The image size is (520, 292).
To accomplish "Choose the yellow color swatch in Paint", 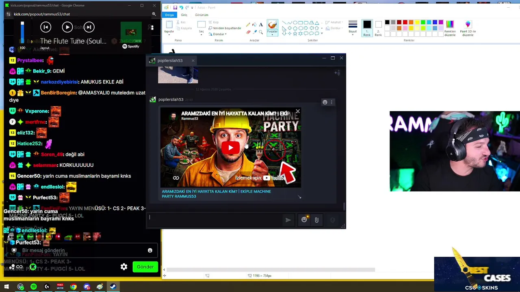I will pos(417,22).
